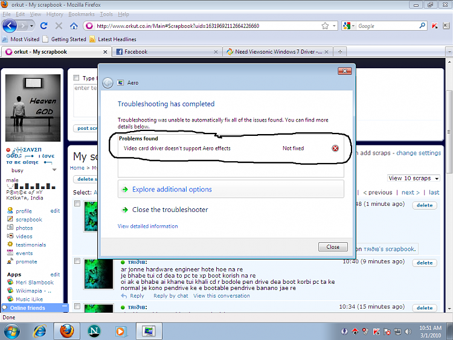Click search magnifier icon in Google box
This screenshot has height=340, width=453.
(x=422, y=26)
